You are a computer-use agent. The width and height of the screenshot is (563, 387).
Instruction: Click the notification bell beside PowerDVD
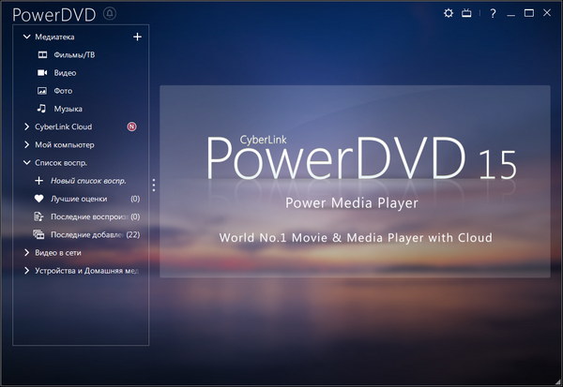point(110,14)
